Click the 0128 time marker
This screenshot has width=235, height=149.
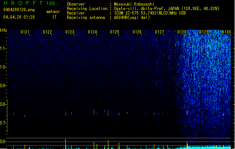182,32
